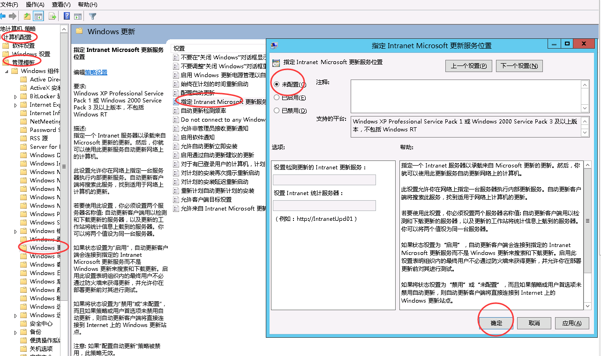Expand the 备份 folder tree node
The height and width of the screenshot is (356, 601).
click(x=15, y=332)
